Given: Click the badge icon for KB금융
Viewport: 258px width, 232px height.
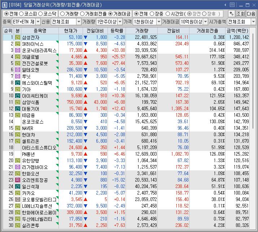Looking at the screenshot, I should coord(18,115).
